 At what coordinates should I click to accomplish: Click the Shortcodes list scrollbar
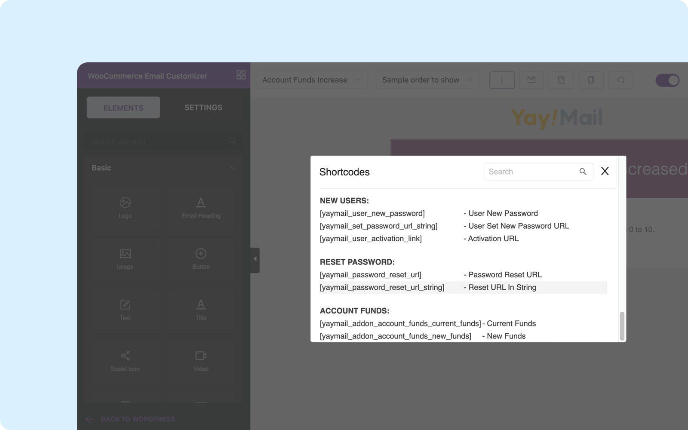(622, 326)
